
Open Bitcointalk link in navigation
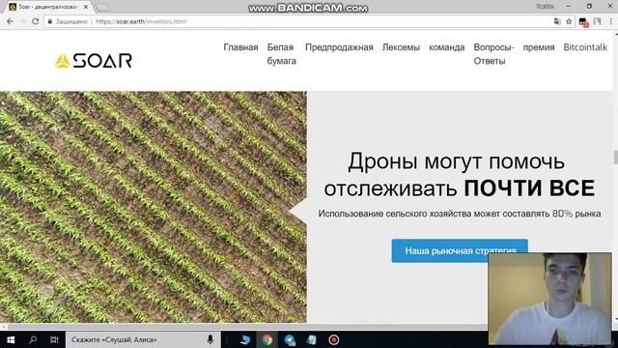coord(585,47)
